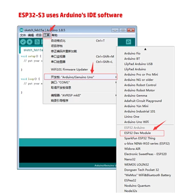Select Widora AIR board

pos(145,149)
